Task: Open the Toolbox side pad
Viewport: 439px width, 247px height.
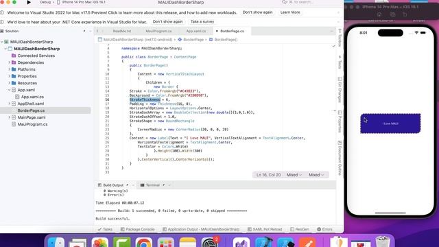Action: 340,38
